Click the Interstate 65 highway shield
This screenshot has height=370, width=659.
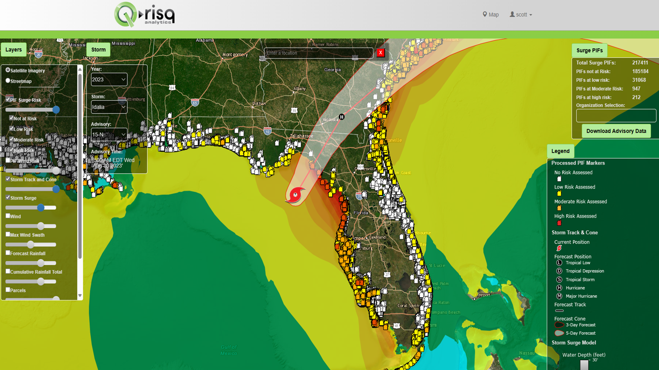click(195, 103)
